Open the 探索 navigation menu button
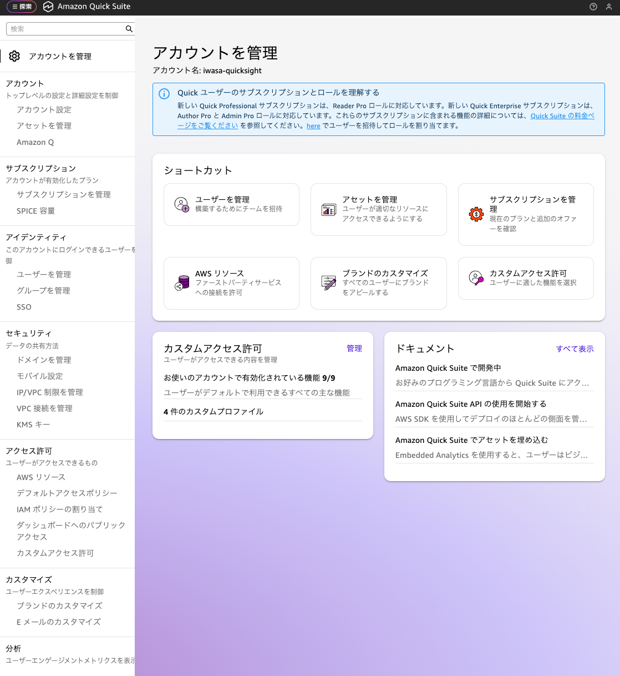 coord(22,7)
